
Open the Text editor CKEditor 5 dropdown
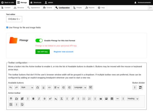click(x=14, y=19)
